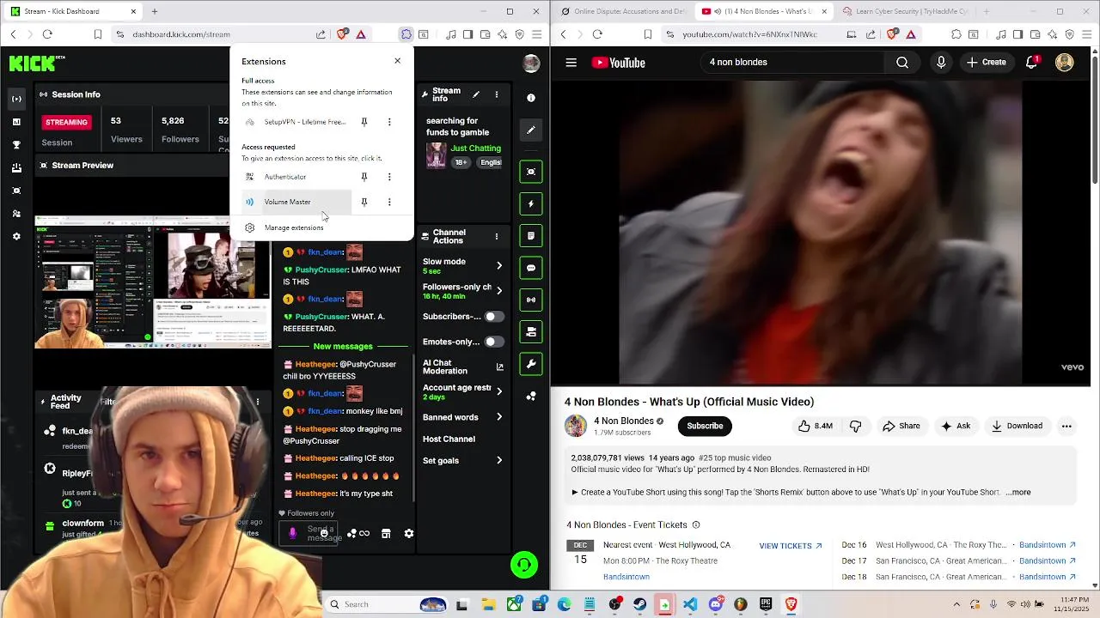
Task: Click YouTube search magnifier button
Action: 902,62
